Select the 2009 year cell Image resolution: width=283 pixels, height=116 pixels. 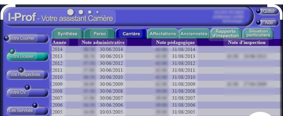coord(57,84)
